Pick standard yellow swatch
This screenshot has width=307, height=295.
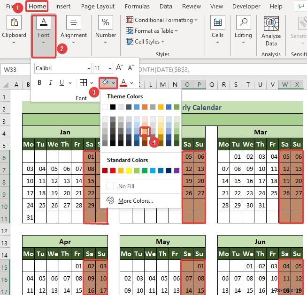(129, 170)
